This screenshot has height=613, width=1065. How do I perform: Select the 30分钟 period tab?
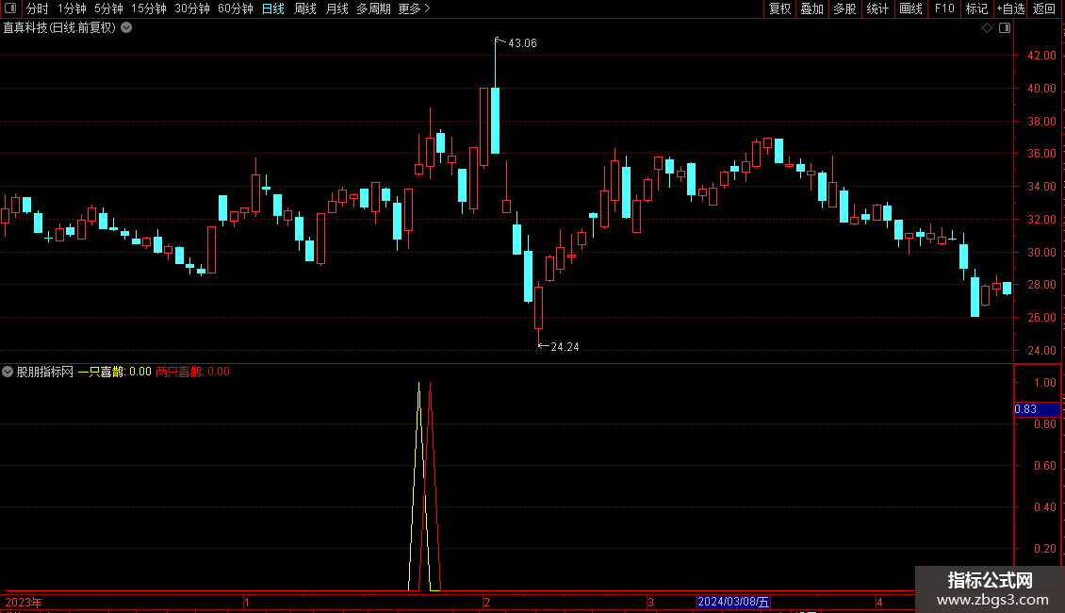[x=191, y=8]
